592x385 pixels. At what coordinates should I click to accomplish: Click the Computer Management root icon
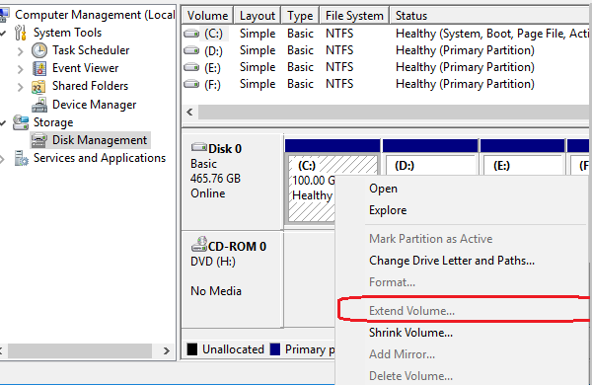(4, 15)
